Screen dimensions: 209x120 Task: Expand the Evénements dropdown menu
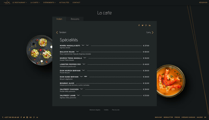point(49,3)
